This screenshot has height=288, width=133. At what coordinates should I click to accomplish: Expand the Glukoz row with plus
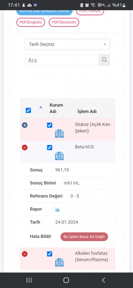25,125
